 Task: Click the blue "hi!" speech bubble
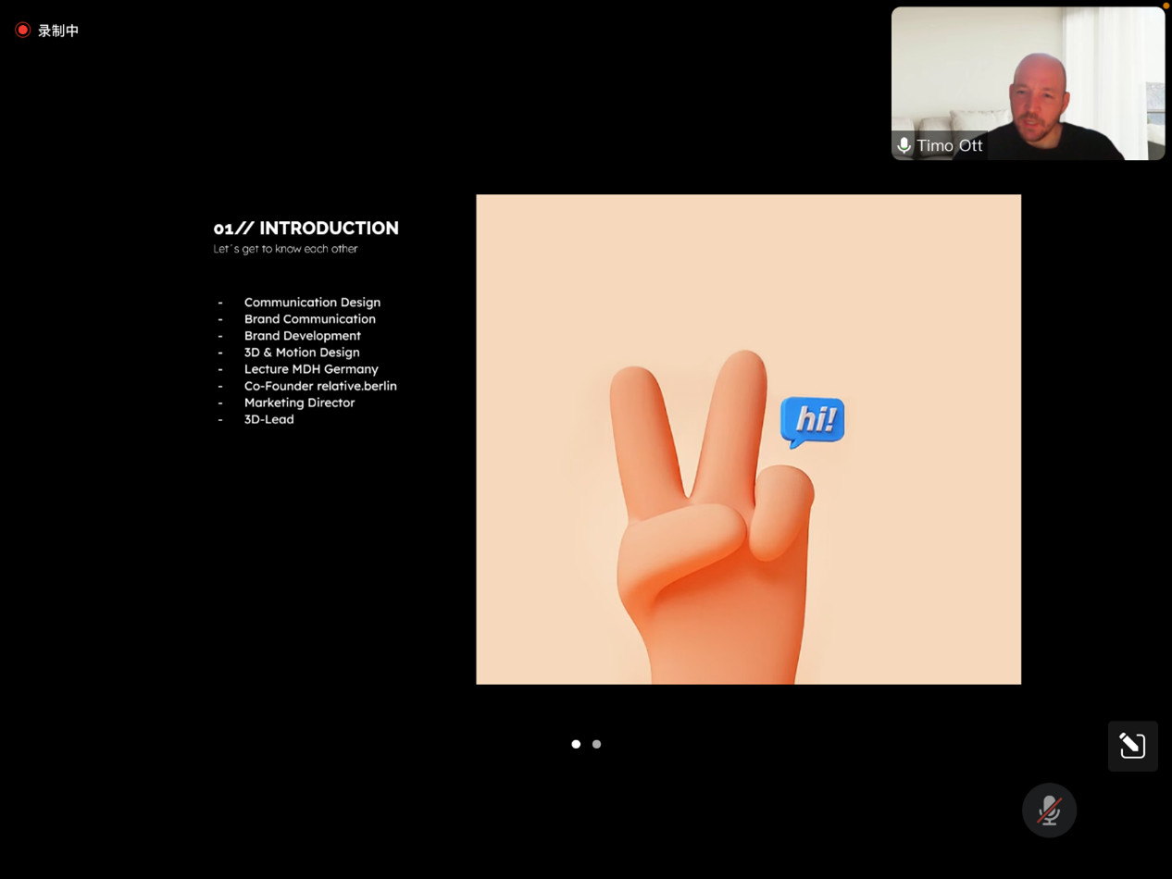[812, 421]
